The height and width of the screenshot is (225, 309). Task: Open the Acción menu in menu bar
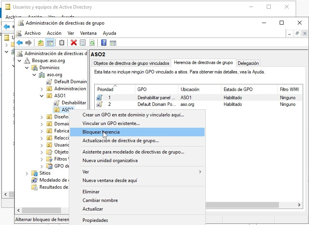[x=54, y=33]
